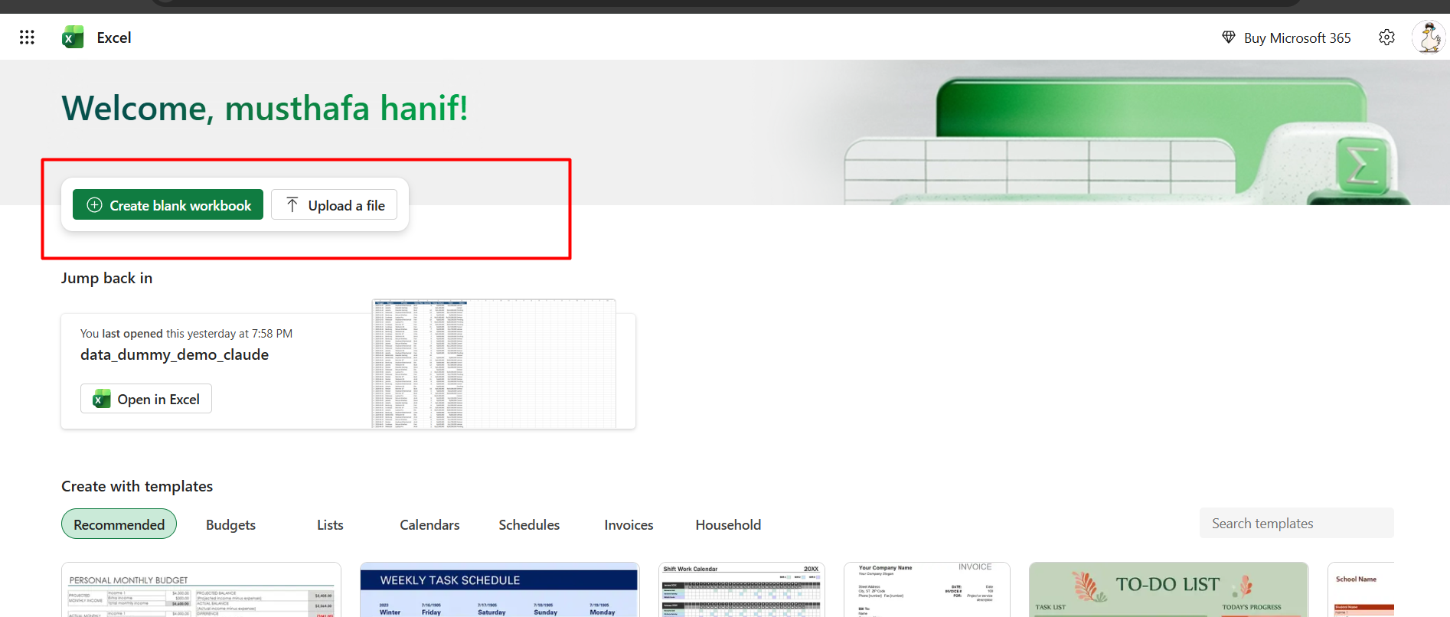Select Buy Microsoft 365 link

pyautogui.click(x=1297, y=38)
